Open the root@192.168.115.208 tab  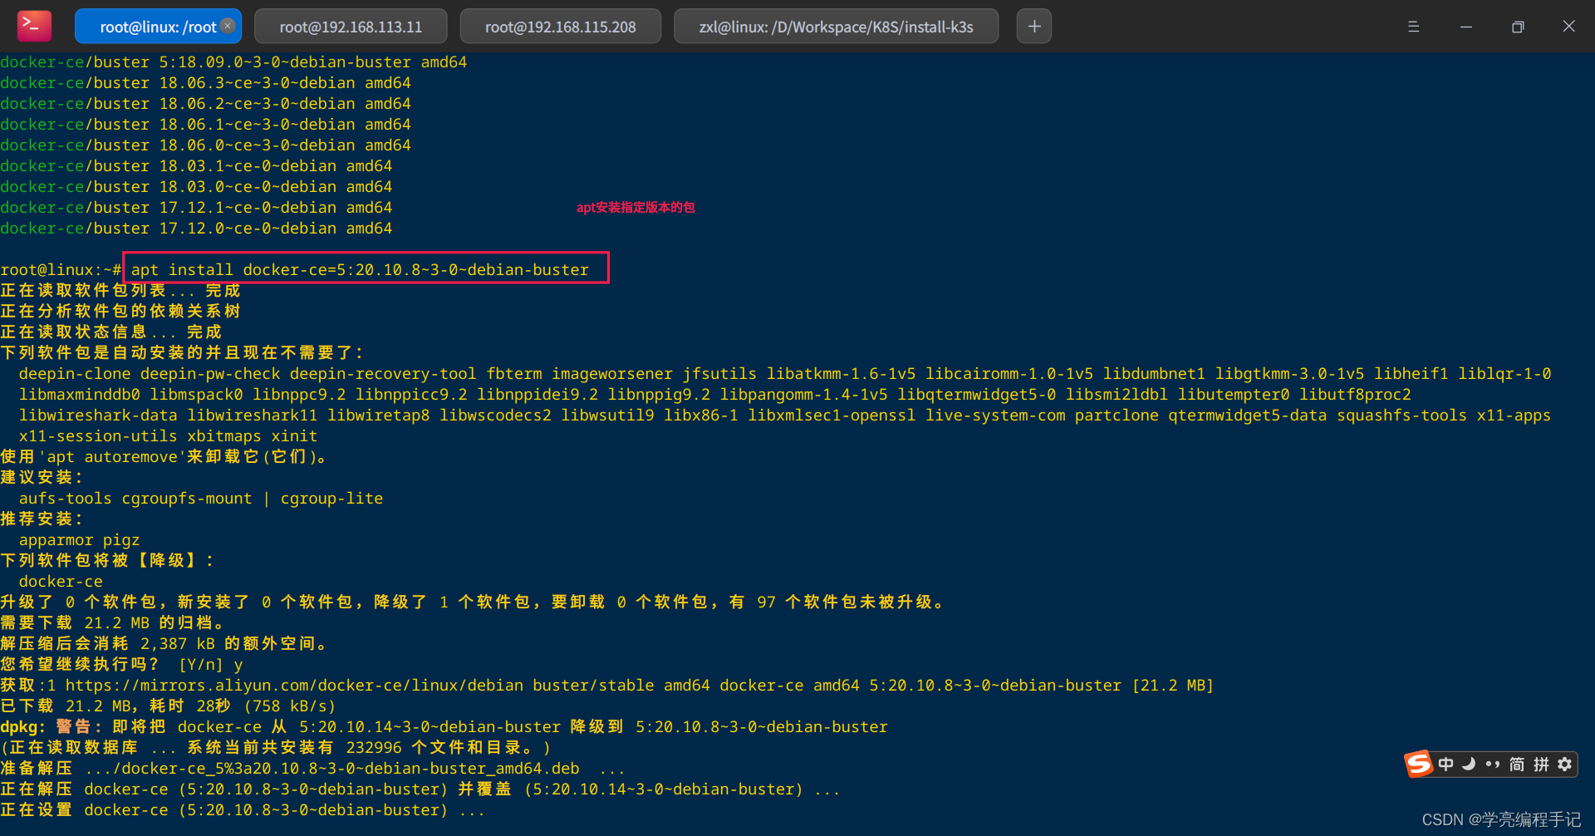(560, 27)
